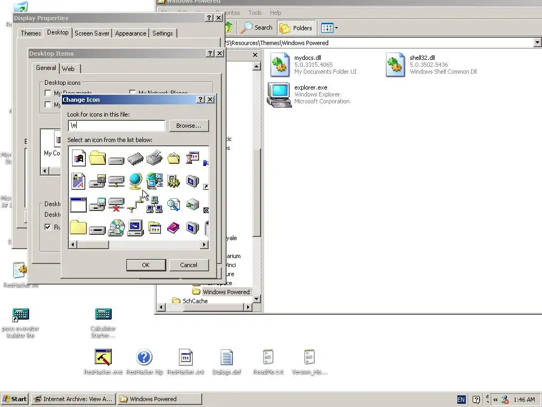Screen dimensions: 542x407
Task: Click the icon list horizontal scrollbar thumb
Action: 93,245
